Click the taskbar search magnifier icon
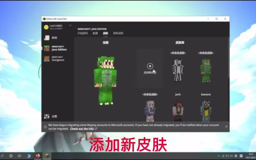Screen dimensions: 256x160 click(2, 156)
